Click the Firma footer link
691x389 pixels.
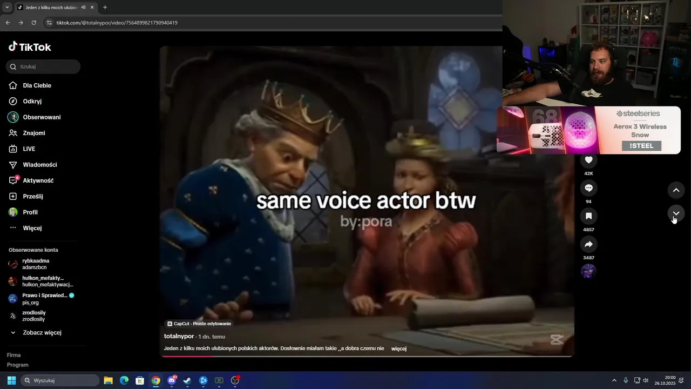[x=14, y=355]
